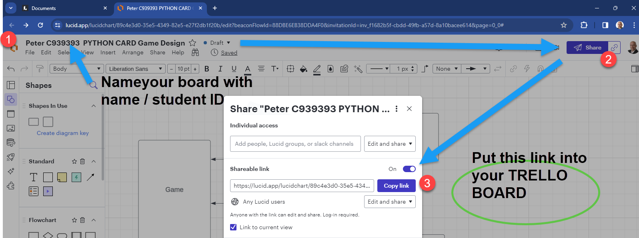Open the rocket quick actions sidebar icon
This screenshot has width=639, height=238.
11,157
